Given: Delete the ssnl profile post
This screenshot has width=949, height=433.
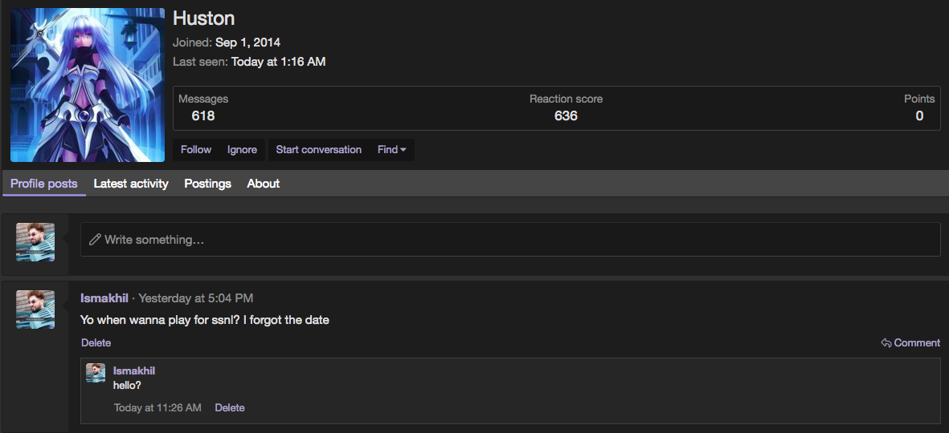Looking at the screenshot, I should (96, 343).
